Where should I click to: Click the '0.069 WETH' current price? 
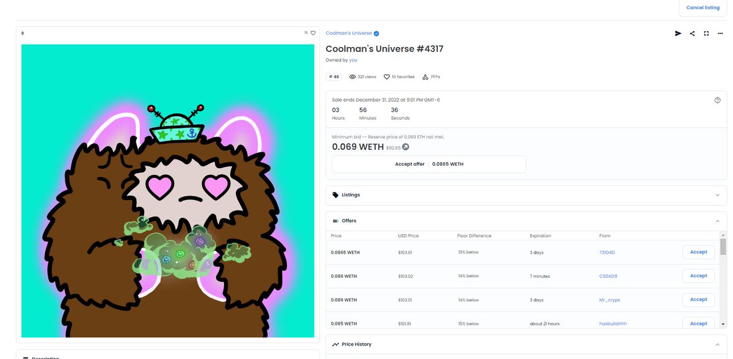click(x=358, y=147)
